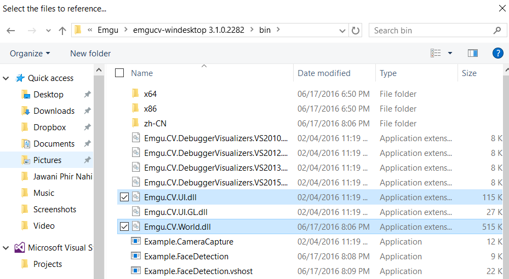Go back using the back arrow
The width and height of the screenshot is (509, 279).
11,31
